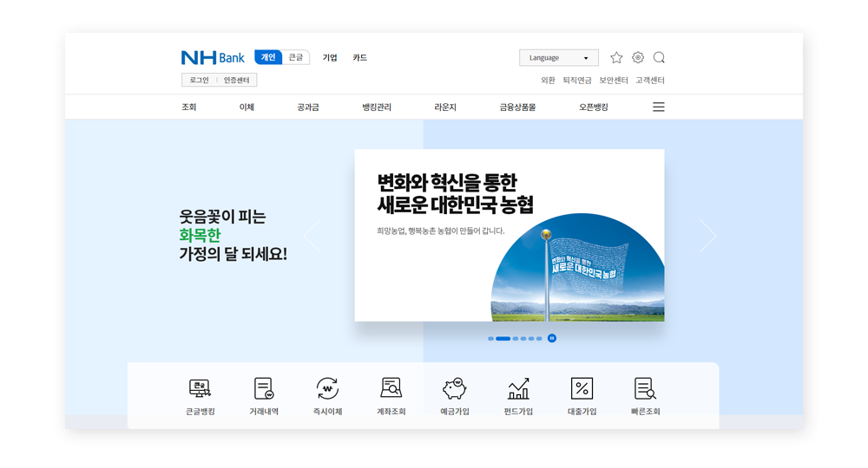Select the last banner indicator dot
Screen dimensions: 868x468
click(x=539, y=339)
